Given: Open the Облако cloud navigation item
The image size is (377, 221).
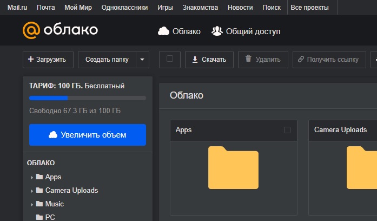Looking at the screenshot, I should (179, 31).
